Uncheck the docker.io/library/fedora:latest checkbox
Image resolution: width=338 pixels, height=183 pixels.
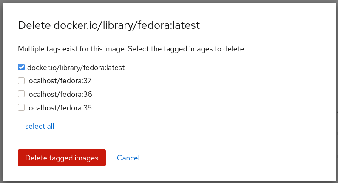coord(21,67)
